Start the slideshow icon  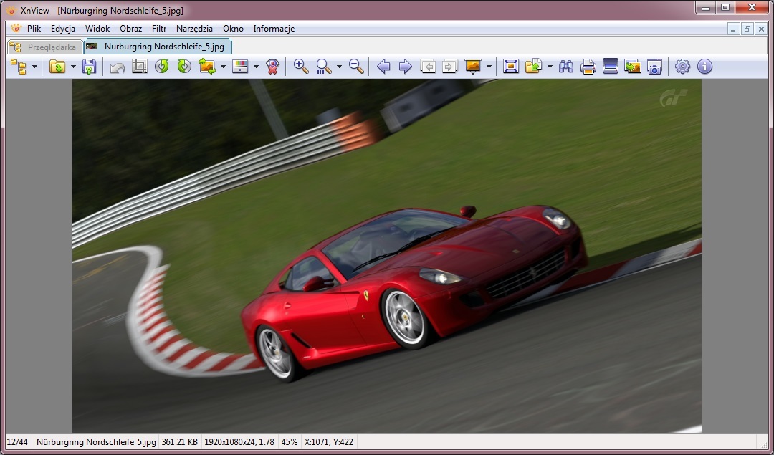pyautogui.click(x=473, y=66)
